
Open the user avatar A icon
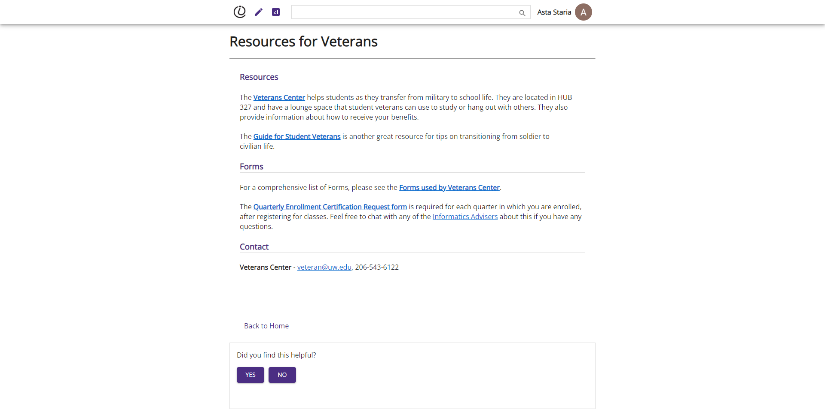[x=584, y=12]
